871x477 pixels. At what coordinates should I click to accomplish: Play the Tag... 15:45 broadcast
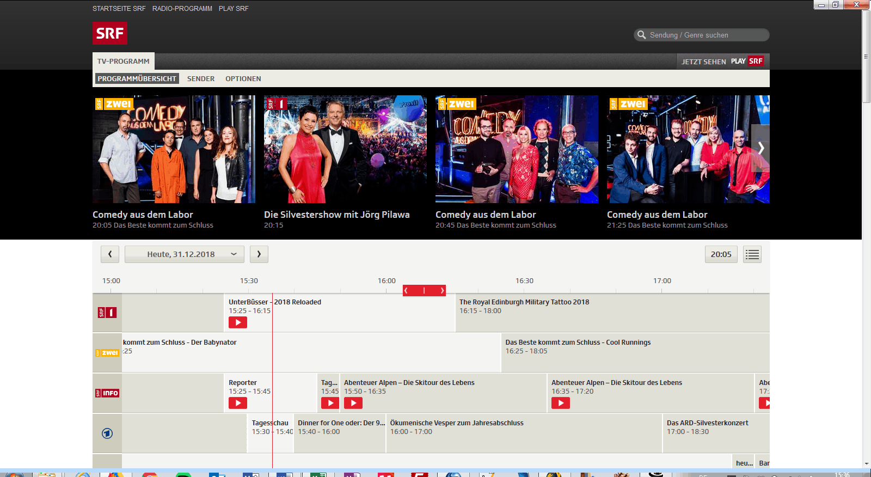click(x=330, y=403)
